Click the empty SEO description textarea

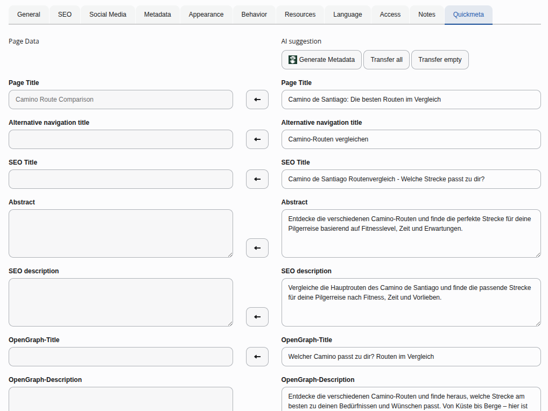click(x=121, y=302)
